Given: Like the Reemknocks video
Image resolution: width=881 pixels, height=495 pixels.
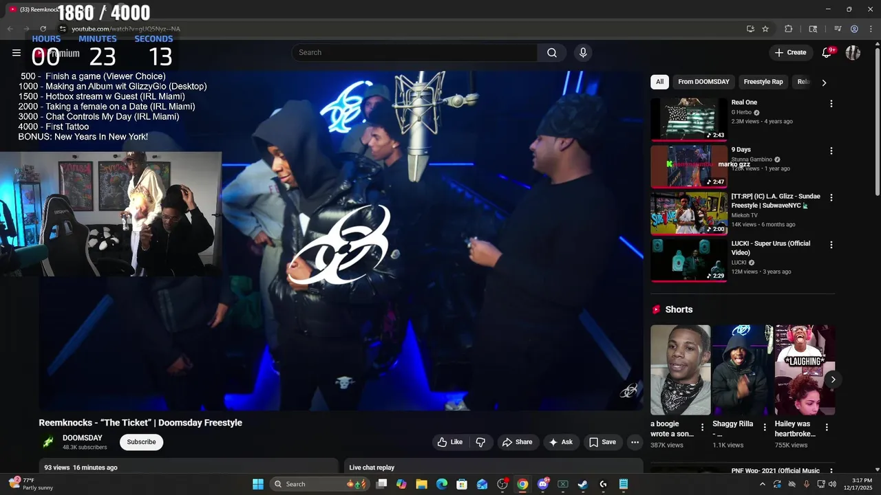Looking at the screenshot, I should click(450, 442).
